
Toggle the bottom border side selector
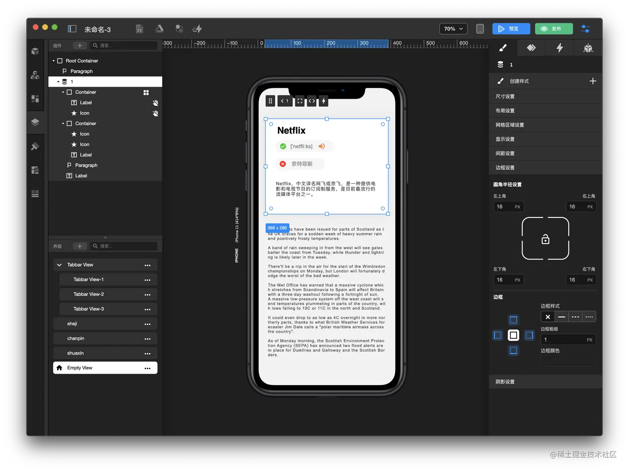[x=513, y=351]
